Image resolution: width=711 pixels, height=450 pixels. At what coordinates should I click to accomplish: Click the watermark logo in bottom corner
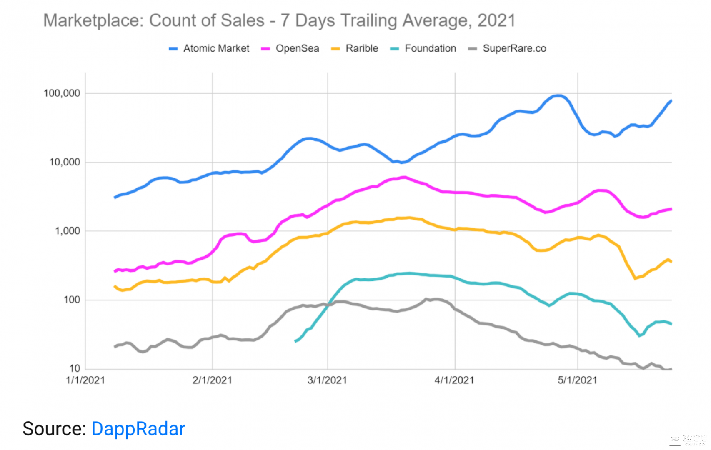pos(688,440)
